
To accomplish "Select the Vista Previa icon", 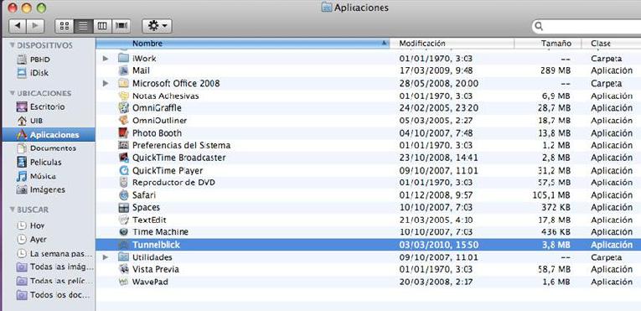I will point(123,269).
